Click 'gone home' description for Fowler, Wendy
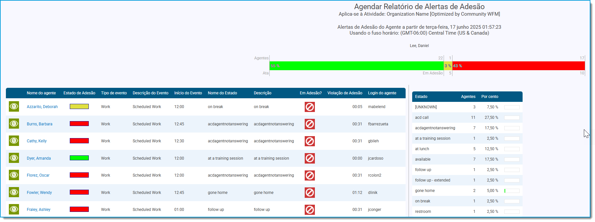The height and width of the screenshot is (222, 595). (x=263, y=193)
